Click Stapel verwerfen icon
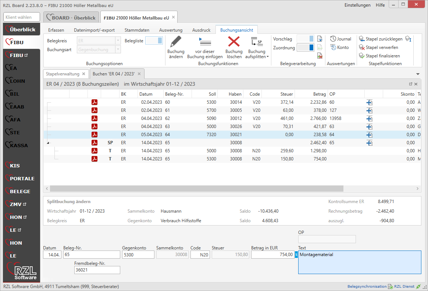 [x=362, y=47]
